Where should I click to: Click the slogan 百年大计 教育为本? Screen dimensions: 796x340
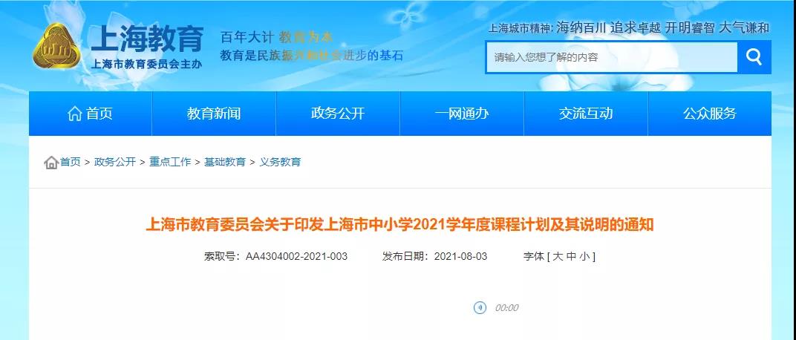277,37
